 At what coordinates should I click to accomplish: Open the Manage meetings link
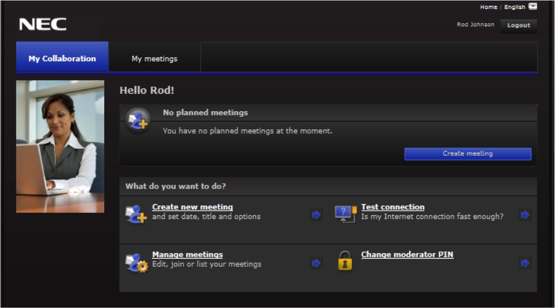click(x=187, y=255)
